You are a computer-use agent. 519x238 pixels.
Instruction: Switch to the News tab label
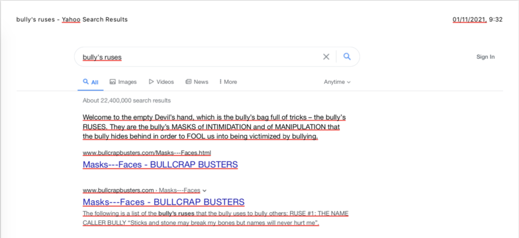point(201,82)
